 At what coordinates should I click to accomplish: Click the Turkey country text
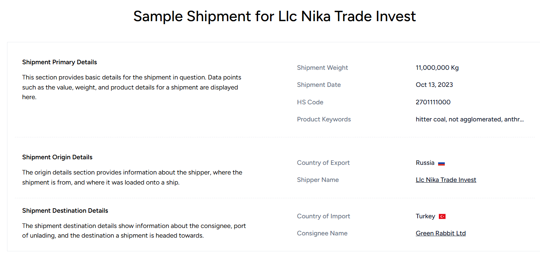(x=425, y=216)
